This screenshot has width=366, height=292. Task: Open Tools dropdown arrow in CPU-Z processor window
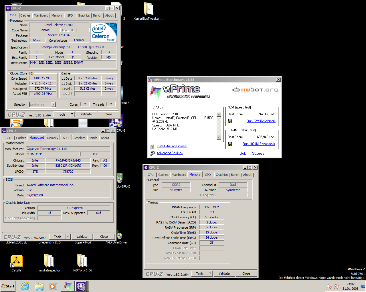pos(72,114)
